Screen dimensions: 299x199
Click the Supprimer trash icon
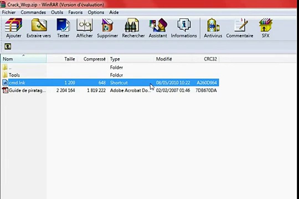click(107, 25)
